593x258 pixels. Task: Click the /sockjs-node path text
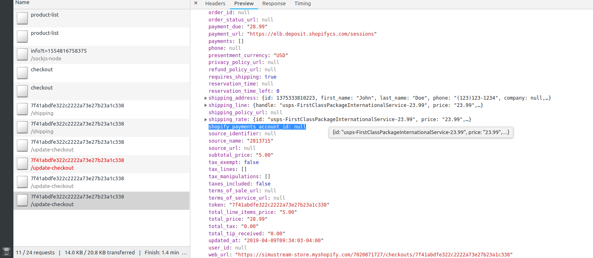pyautogui.click(x=46, y=58)
